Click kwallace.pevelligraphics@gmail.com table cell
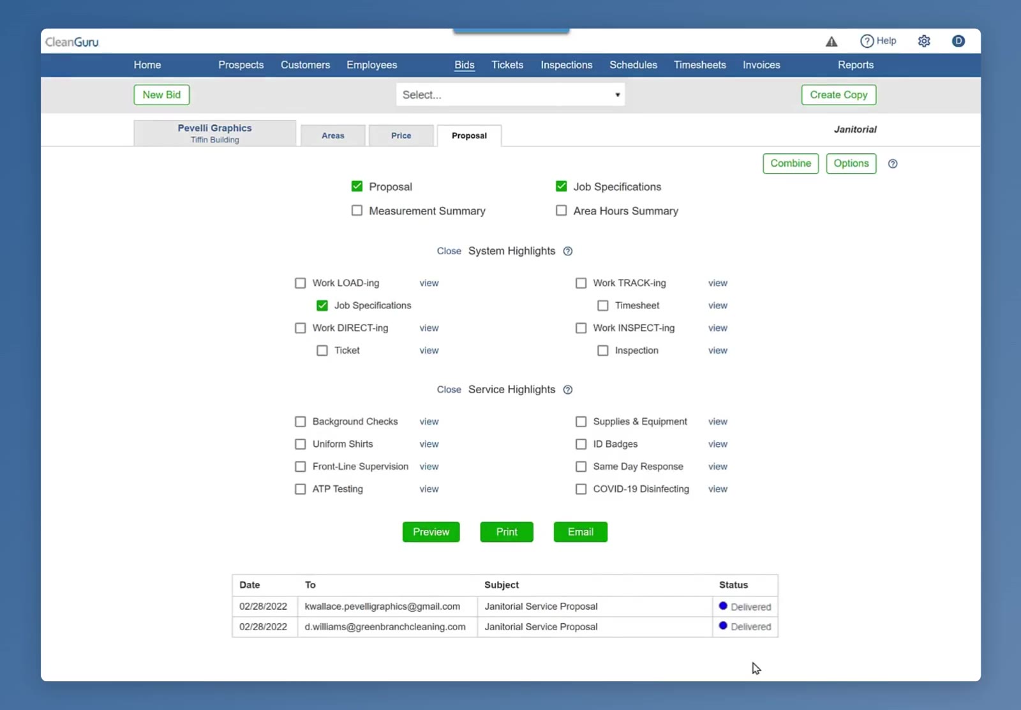This screenshot has width=1021, height=710. tap(387, 607)
